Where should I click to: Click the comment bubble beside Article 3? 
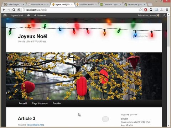[x=105, y=119]
